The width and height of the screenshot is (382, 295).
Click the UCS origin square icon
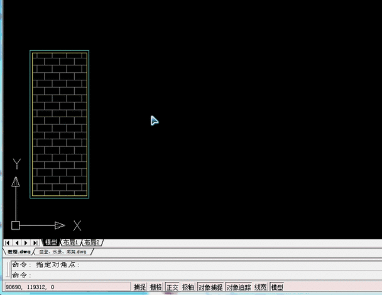16,225
